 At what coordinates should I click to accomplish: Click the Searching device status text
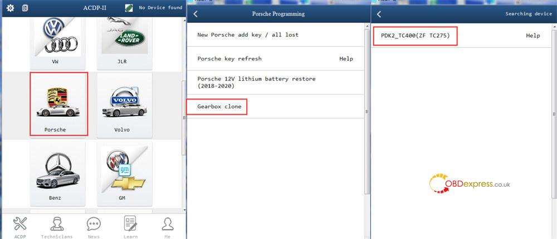click(529, 14)
